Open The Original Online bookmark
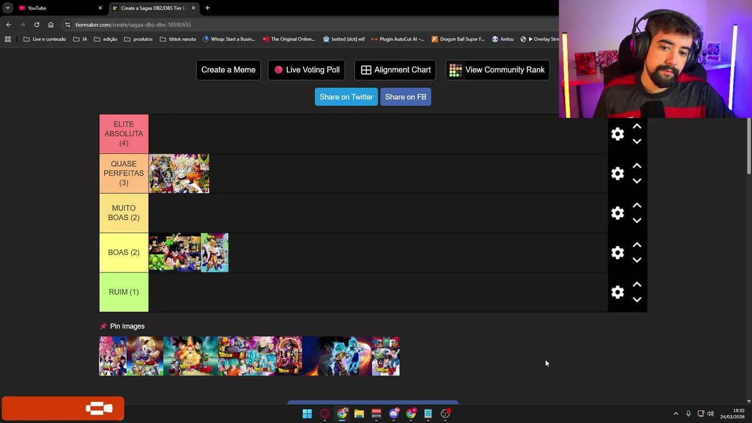Screen dimensions: 752x423 289,39
